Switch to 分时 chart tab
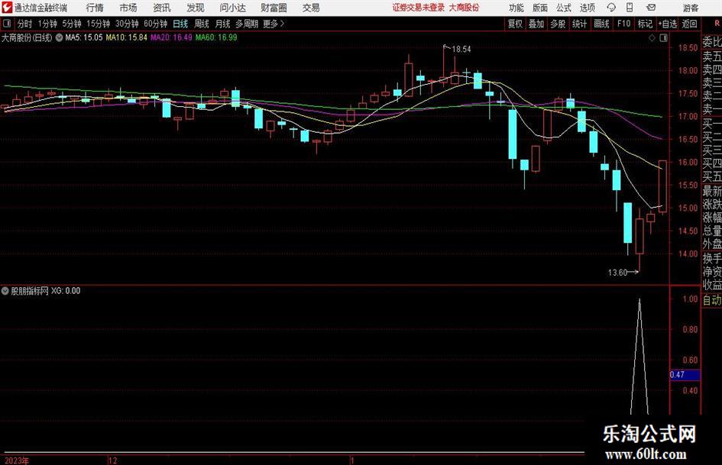This screenshot has width=722, height=465. 24,24
